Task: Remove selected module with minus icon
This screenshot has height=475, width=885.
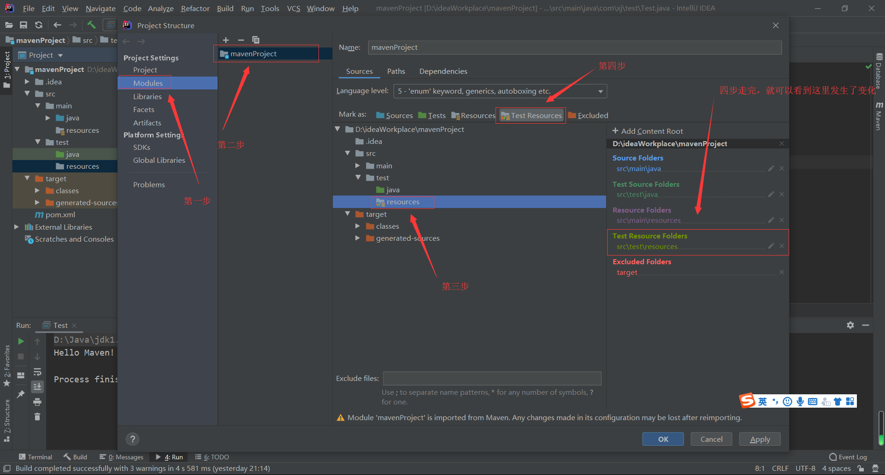Action: (241, 40)
